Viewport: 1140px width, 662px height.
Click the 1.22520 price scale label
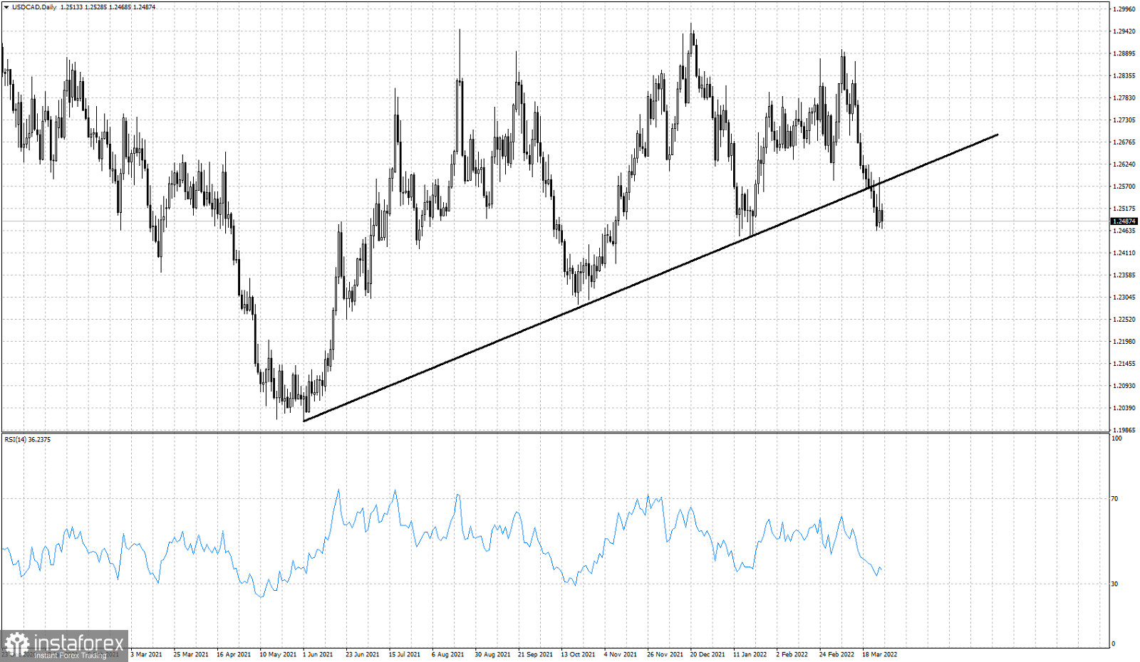point(1124,319)
